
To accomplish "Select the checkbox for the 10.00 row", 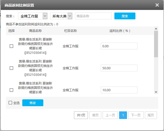I will (x=11, y=90).
